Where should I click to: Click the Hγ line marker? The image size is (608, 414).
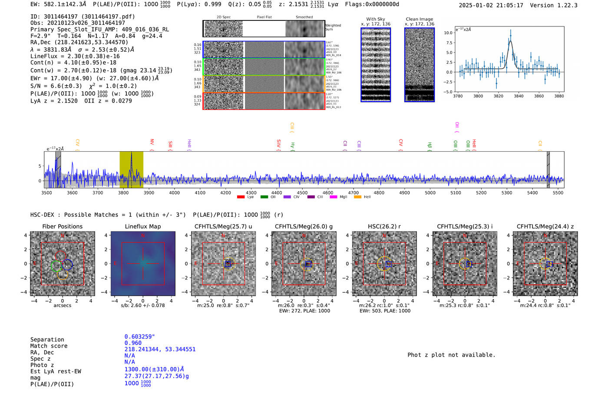[x=293, y=146]
